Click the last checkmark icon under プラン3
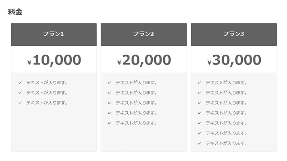Image resolution: width=287 pixels, height=161 pixels. coord(199,144)
